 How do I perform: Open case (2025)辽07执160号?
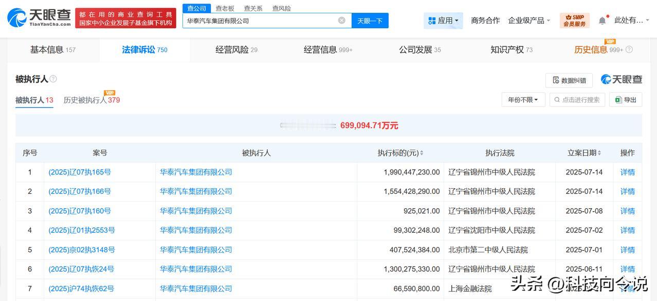80,211
